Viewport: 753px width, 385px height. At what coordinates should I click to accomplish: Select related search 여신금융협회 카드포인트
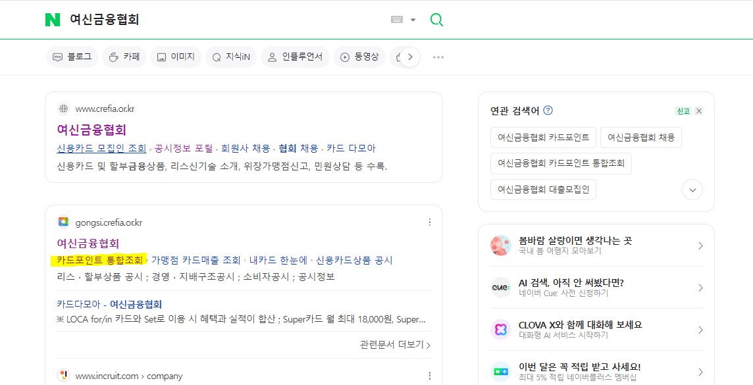click(543, 138)
